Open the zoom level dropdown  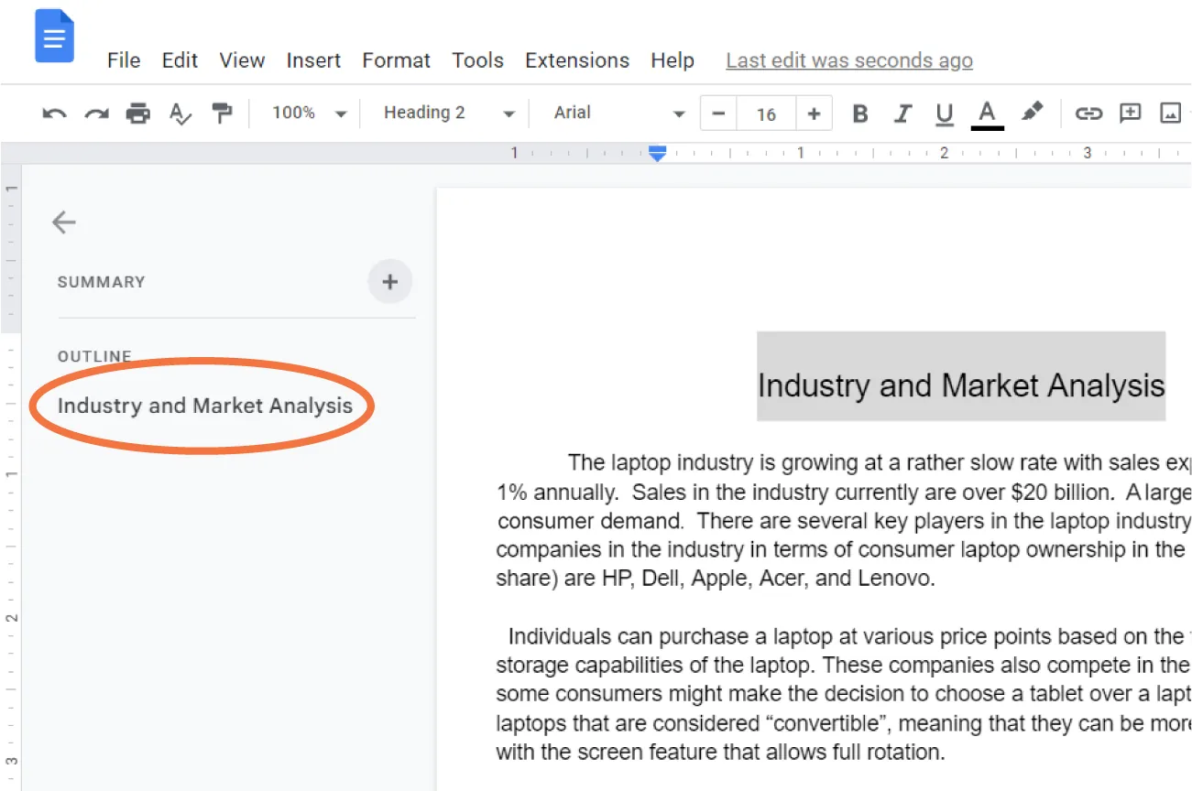coord(307,113)
